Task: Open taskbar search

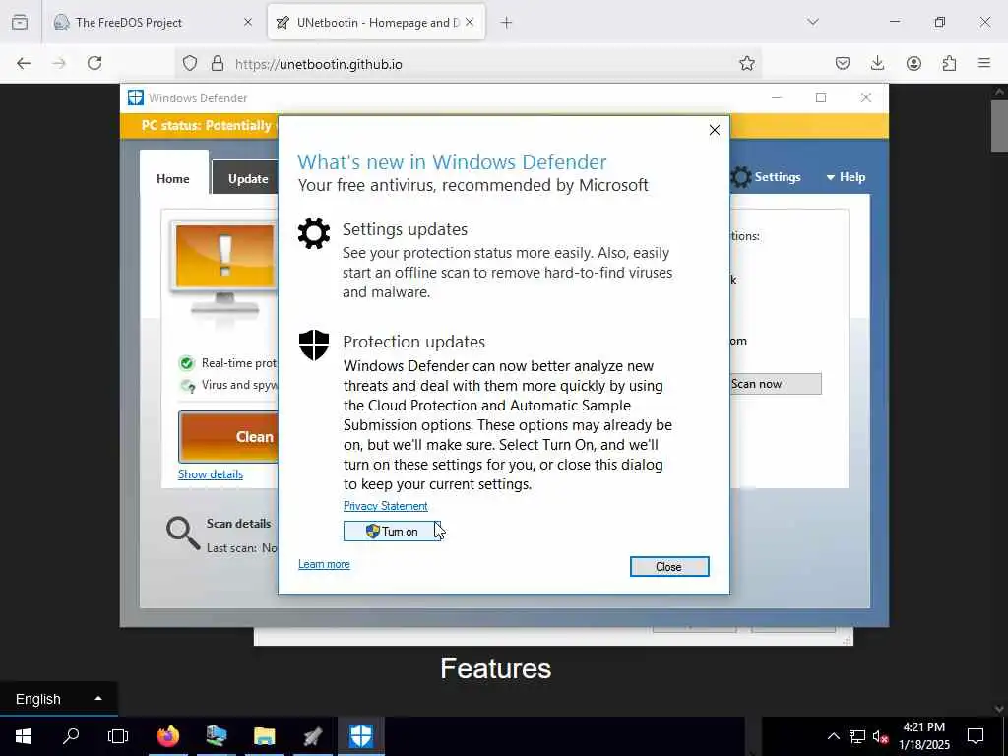Action: (x=71, y=736)
